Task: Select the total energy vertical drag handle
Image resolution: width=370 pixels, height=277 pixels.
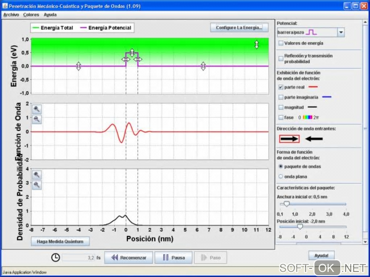Action: (257, 44)
